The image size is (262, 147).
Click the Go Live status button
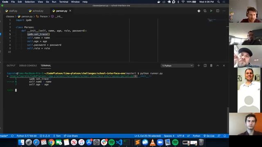tap(209, 136)
